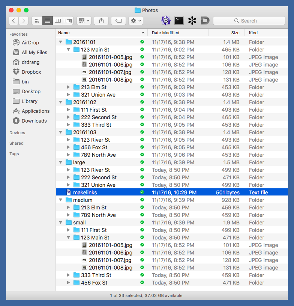Open the arrange-by dropdown in toolbar

coord(84,21)
